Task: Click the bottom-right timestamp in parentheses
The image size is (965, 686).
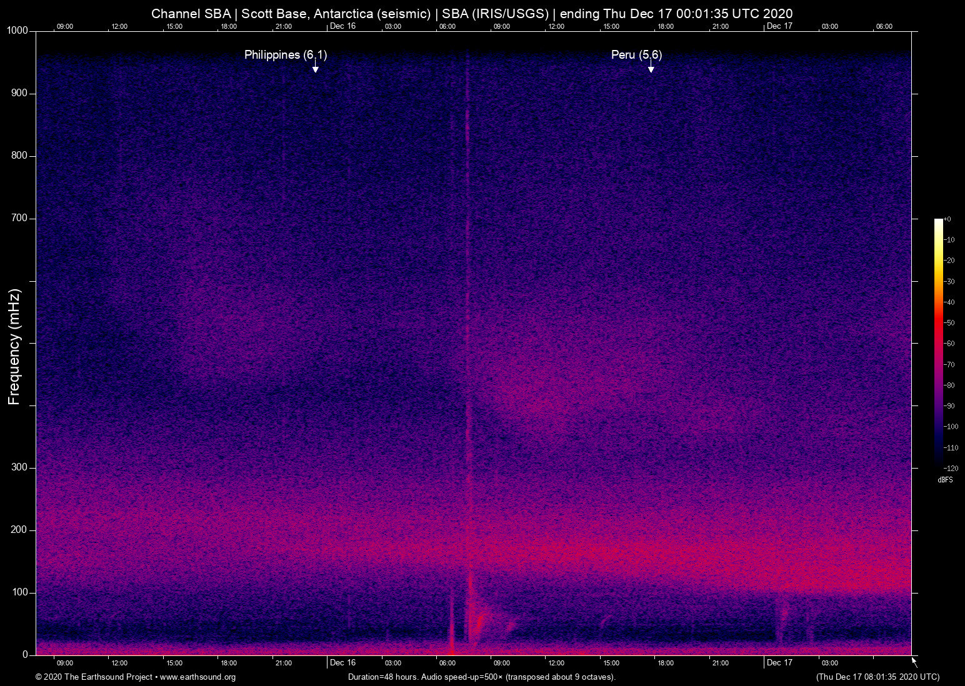Action: (877, 677)
